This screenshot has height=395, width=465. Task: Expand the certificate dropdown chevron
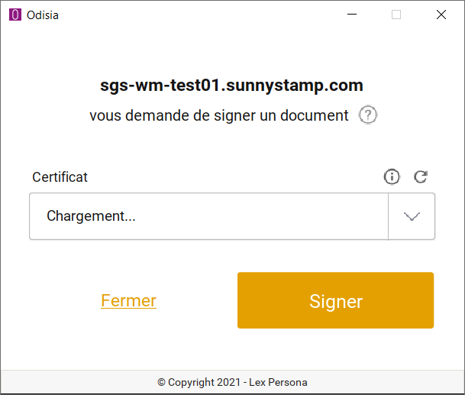point(412,216)
